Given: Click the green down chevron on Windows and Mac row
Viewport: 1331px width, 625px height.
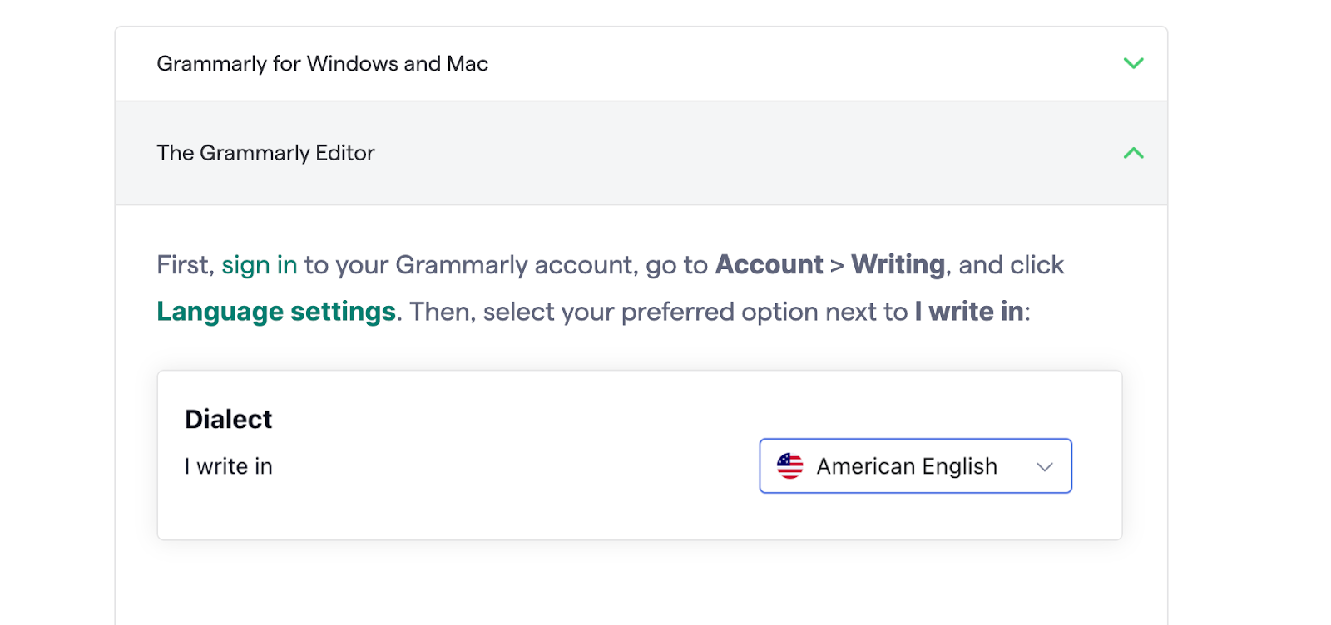Looking at the screenshot, I should point(1132,63).
